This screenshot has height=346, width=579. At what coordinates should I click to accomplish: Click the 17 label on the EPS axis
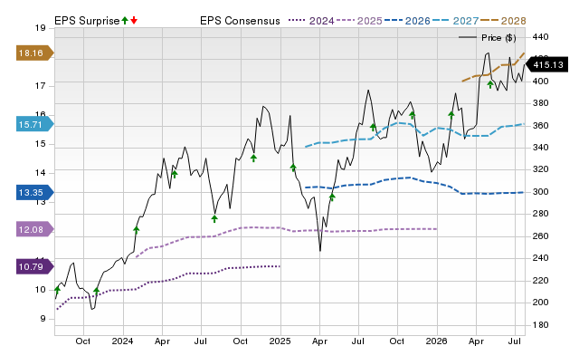40,86
